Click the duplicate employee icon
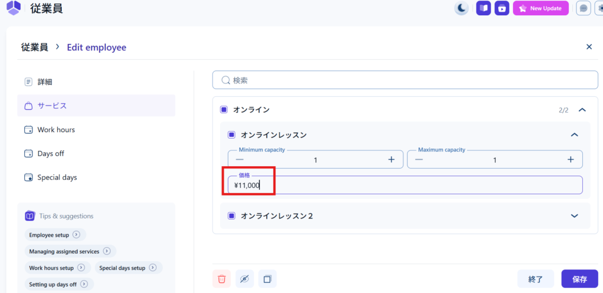 (x=267, y=279)
